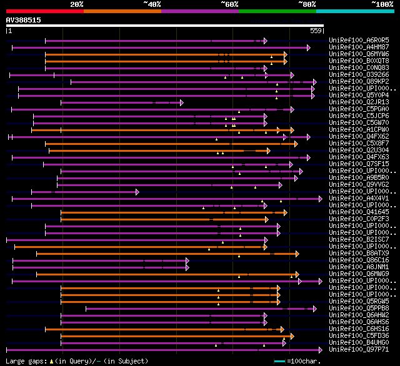Click the cyan 100char scale bar

[279, 361]
